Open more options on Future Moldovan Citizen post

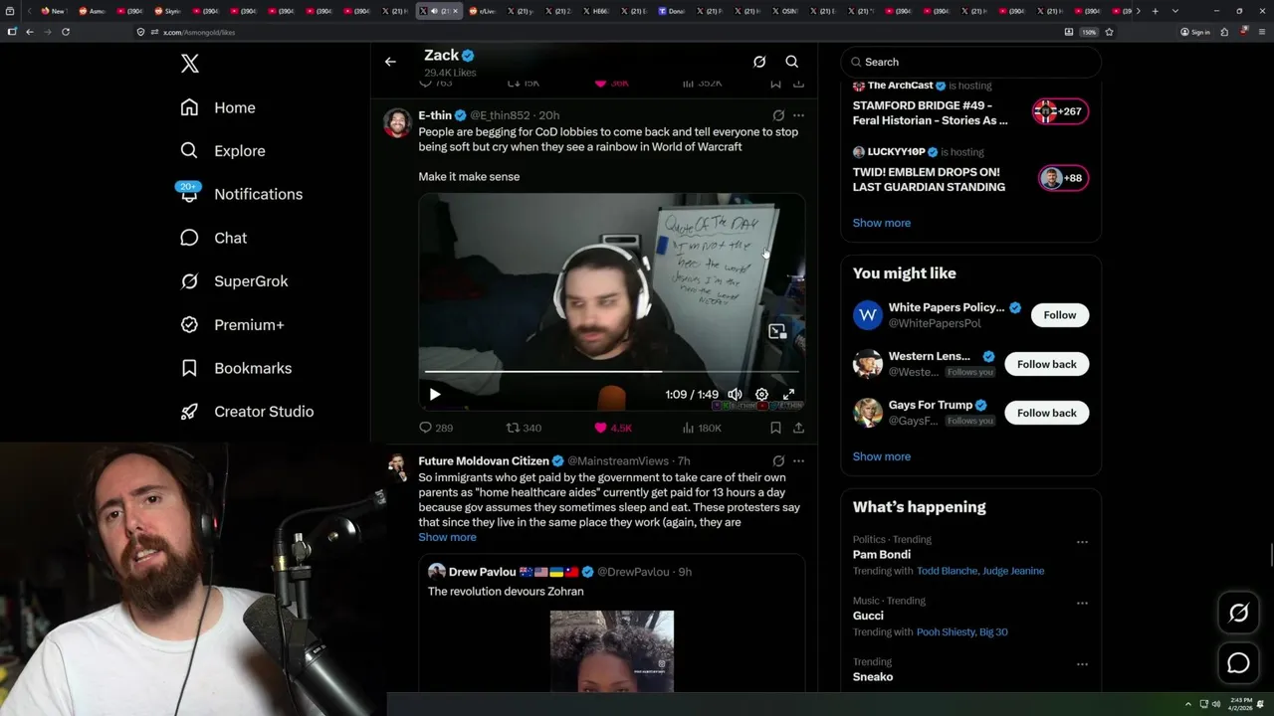point(798,461)
